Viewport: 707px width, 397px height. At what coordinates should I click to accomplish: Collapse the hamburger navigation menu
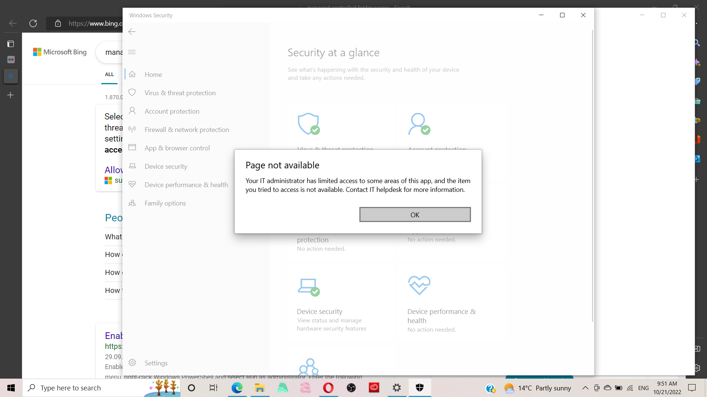point(132,52)
